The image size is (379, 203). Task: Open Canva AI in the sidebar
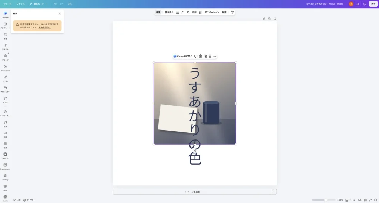pos(5,15)
